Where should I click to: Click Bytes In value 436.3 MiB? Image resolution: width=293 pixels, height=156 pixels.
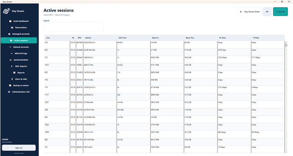(155, 57)
